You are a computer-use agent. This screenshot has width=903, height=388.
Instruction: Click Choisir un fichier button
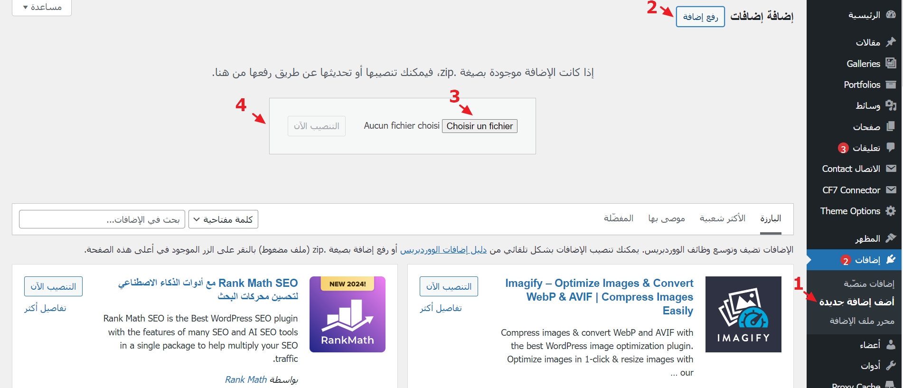click(x=480, y=126)
